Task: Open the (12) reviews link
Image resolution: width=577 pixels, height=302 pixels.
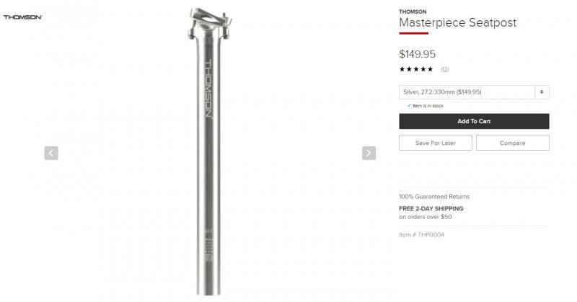Action: coord(445,69)
